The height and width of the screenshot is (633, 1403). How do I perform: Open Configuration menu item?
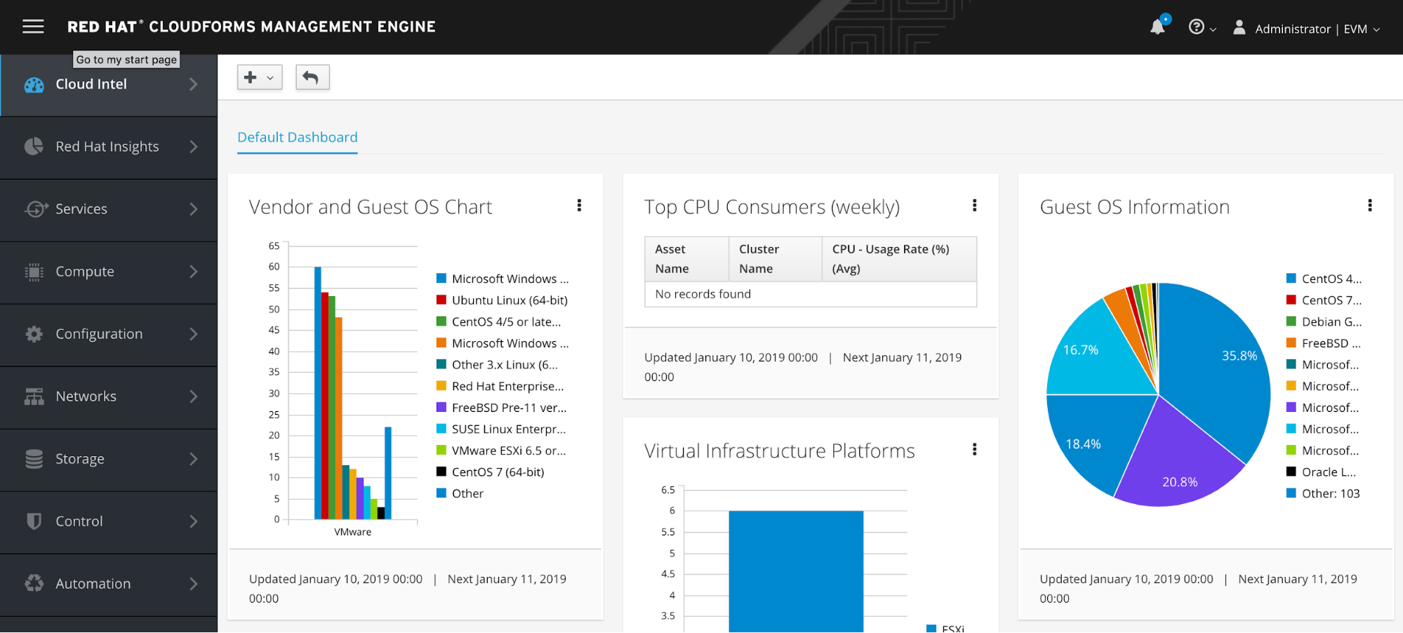click(x=109, y=334)
